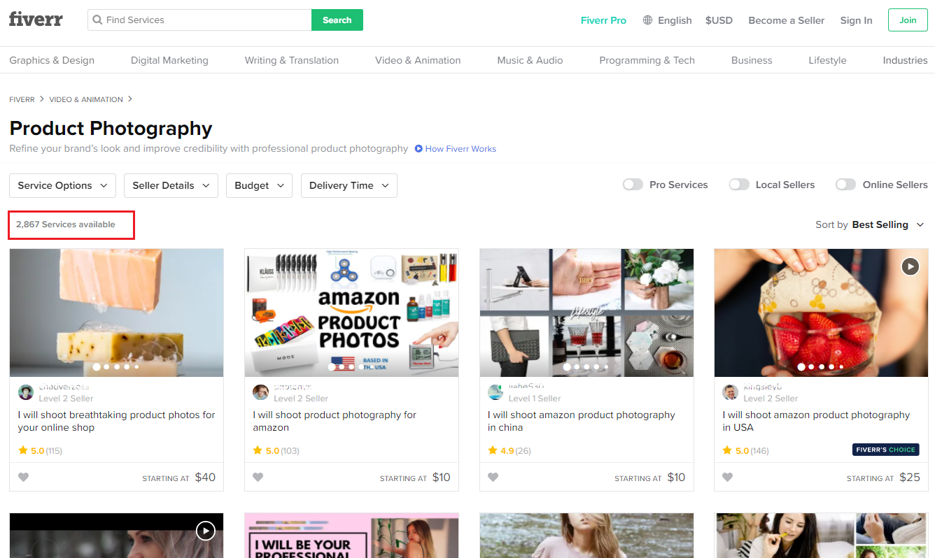Play the strawberry gig video
Image resolution: width=935 pixels, height=558 pixels.
point(910,266)
